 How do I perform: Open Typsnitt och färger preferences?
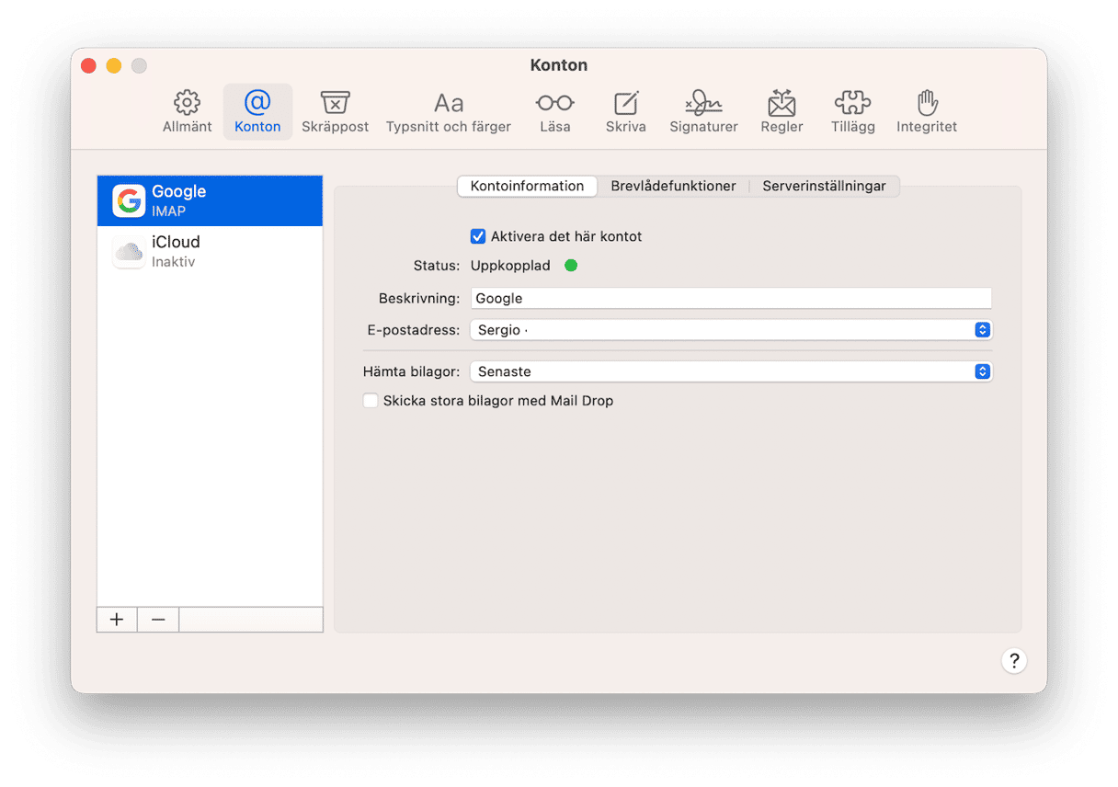(448, 112)
